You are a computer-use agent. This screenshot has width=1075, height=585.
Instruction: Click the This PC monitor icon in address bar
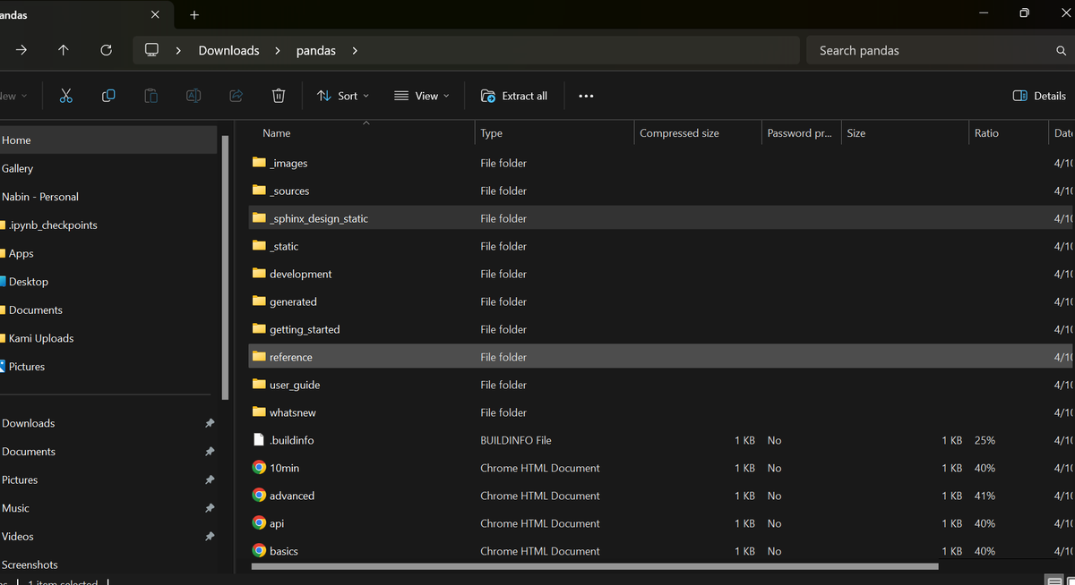pos(151,50)
